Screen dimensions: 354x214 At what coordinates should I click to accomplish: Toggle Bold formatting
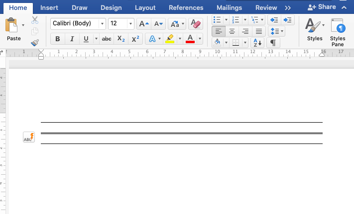(58, 39)
